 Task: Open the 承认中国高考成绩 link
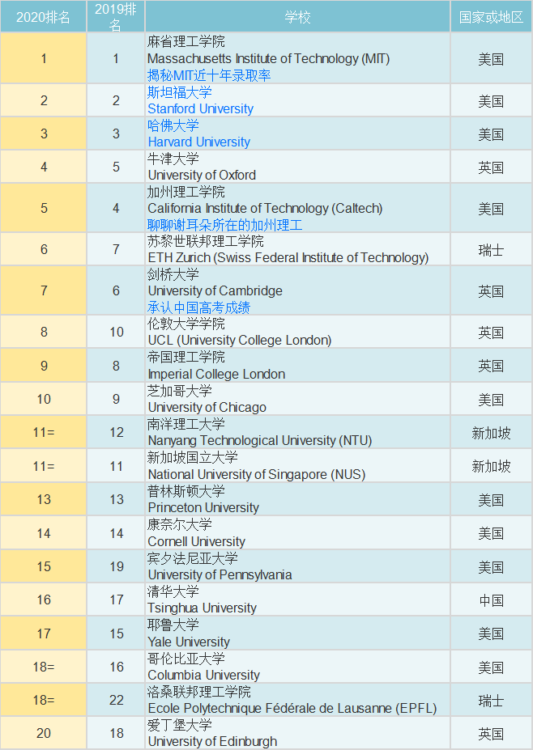198,307
